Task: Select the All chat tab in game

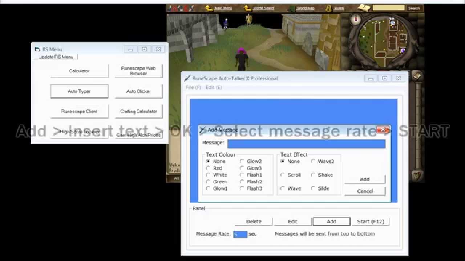Action: [x=176, y=178]
